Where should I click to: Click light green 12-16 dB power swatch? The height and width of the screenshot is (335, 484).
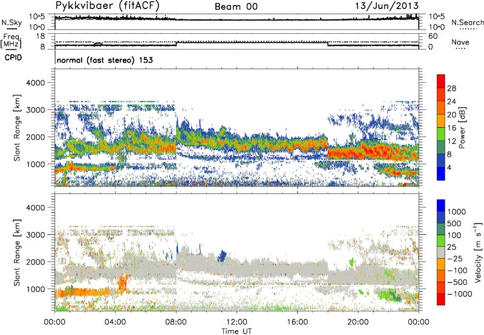point(441,134)
